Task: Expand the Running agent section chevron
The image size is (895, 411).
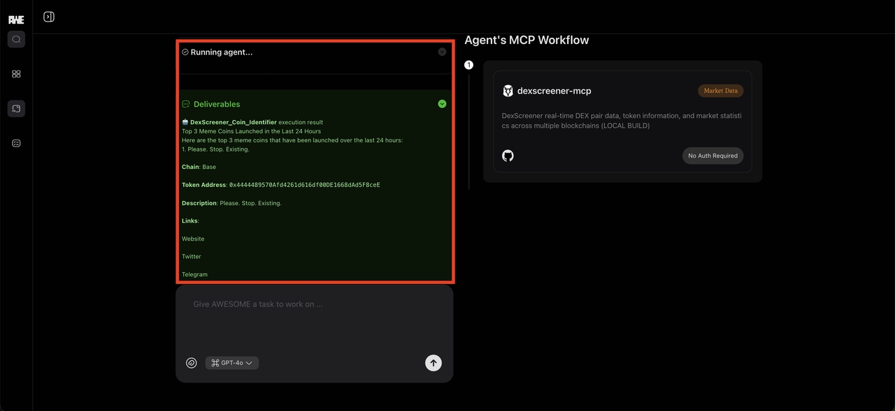Action: (442, 52)
